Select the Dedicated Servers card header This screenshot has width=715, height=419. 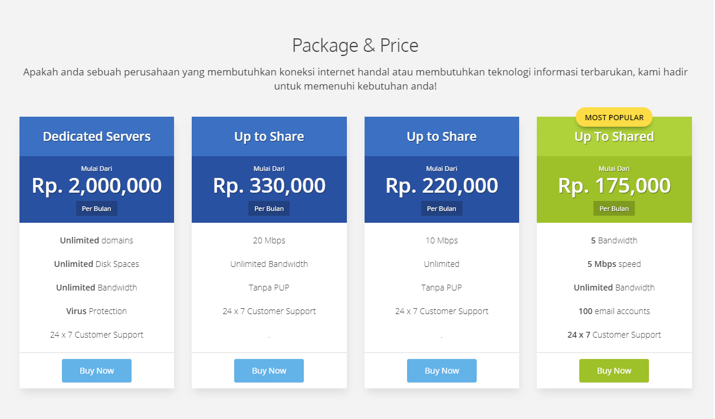[97, 137]
